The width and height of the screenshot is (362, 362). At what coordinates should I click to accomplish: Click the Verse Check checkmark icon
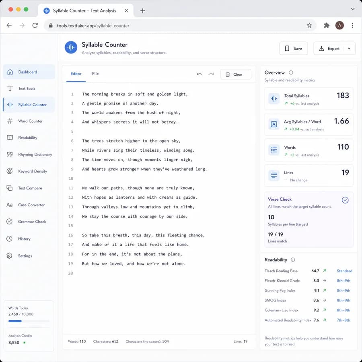(345, 200)
